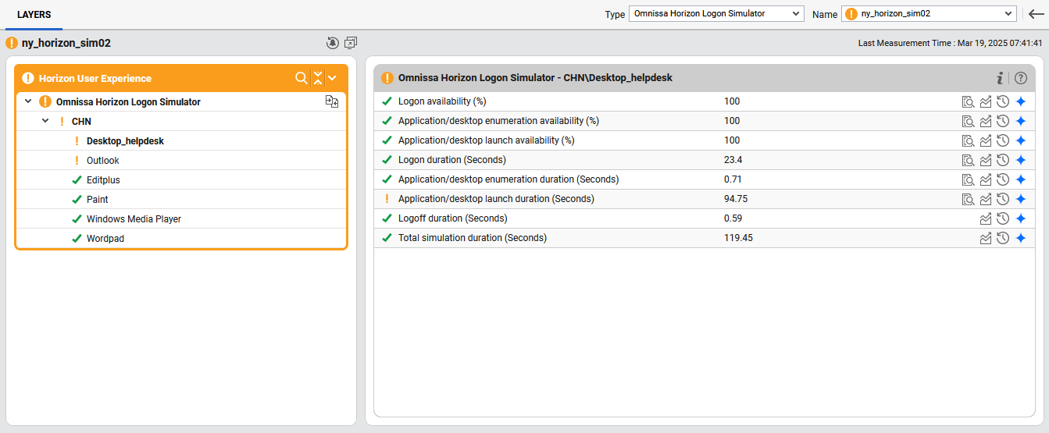Click the Application/desktop launch duration (Seconds) label
The width and height of the screenshot is (1049, 433).
pyautogui.click(x=496, y=199)
